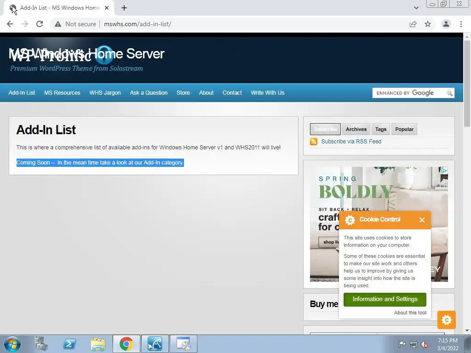Reload the page with the refresh icon
The width and height of the screenshot is (471, 353).
(x=40, y=24)
